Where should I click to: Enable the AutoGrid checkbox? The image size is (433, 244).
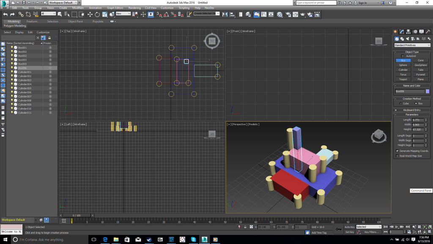403,56
